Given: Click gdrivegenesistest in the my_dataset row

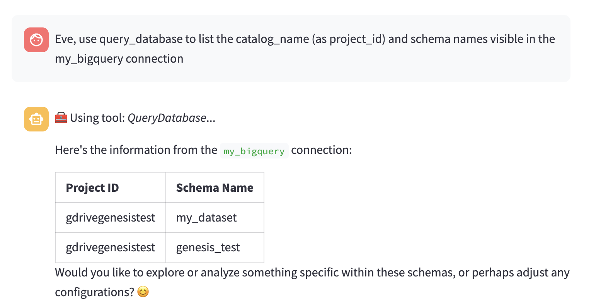Looking at the screenshot, I should point(111,218).
